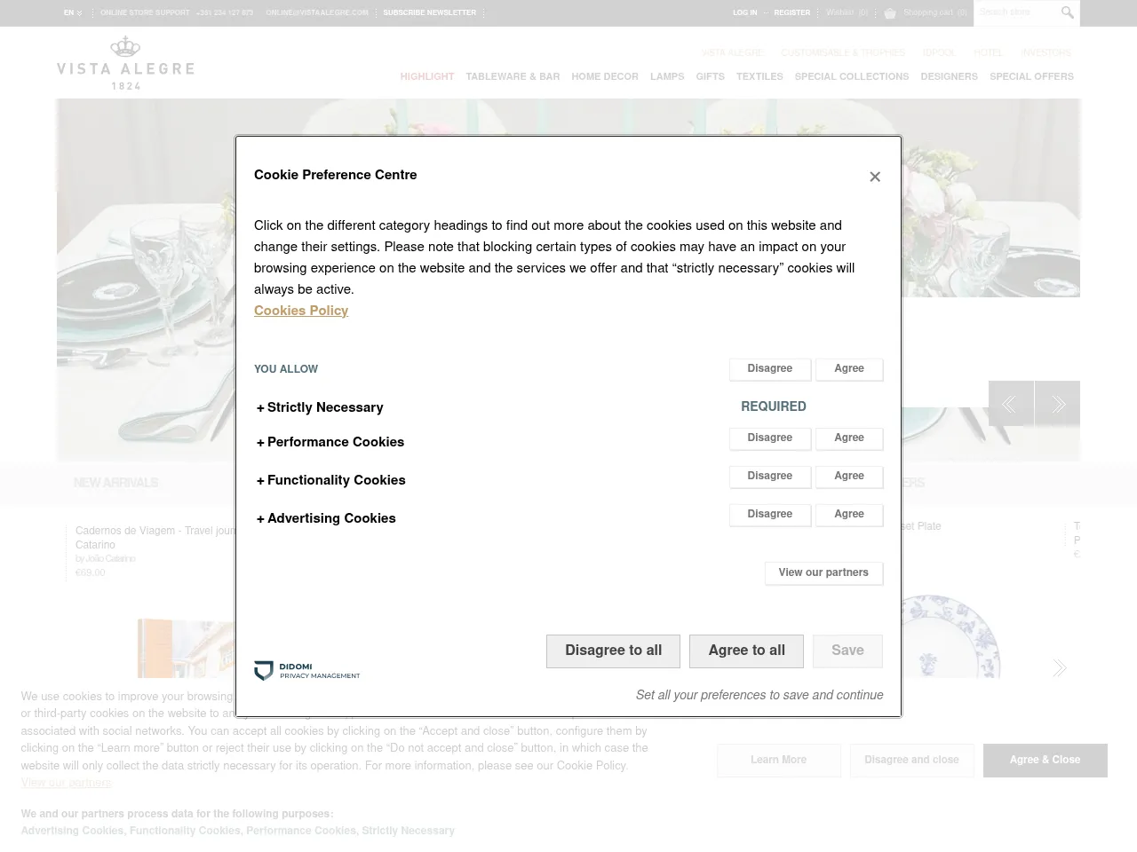Disagree to Functionality Cookies
Viewport: 1137px width, 852px height.
tap(769, 477)
